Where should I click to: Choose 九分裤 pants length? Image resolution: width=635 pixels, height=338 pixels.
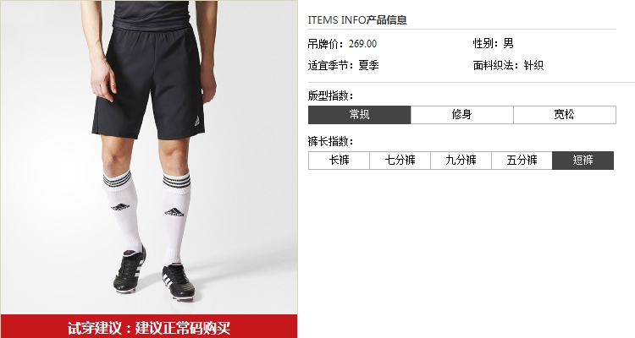pyautogui.click(x=461, y=161)
